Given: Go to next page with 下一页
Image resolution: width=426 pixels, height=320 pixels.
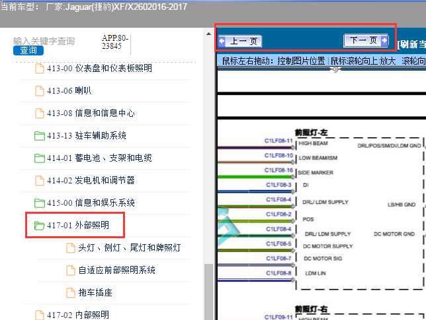Looking at the screenshot, I should (366, 41).
